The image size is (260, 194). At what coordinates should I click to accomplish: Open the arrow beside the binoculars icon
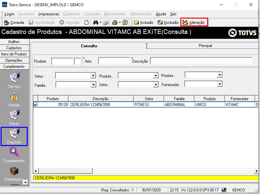(100, 22)
